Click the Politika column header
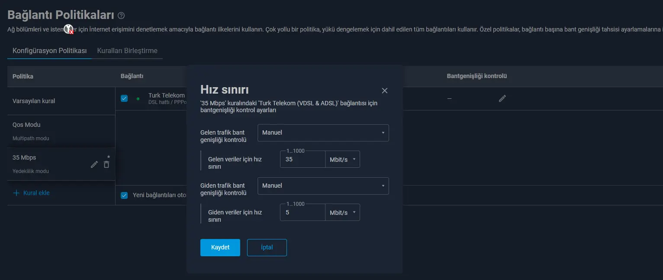Screen dimensions: 663x280 point(23,76)
